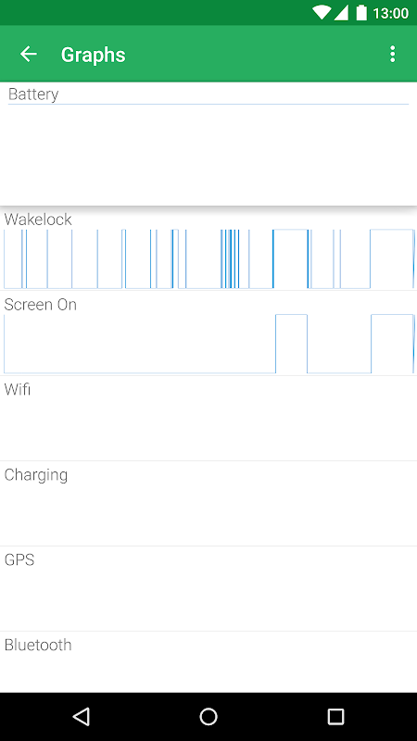The height and width of the screenshot is (741, 417).
Task: Open recent apps with square button
Action: click(x=335, y=716)
